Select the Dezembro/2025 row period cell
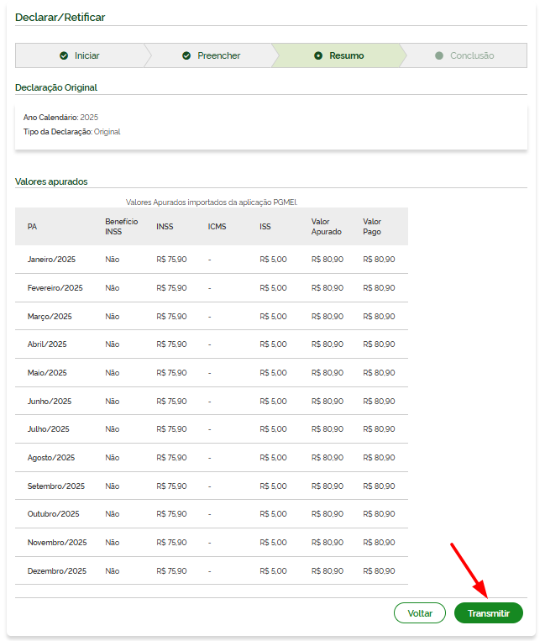 click(x=56, y=571)
